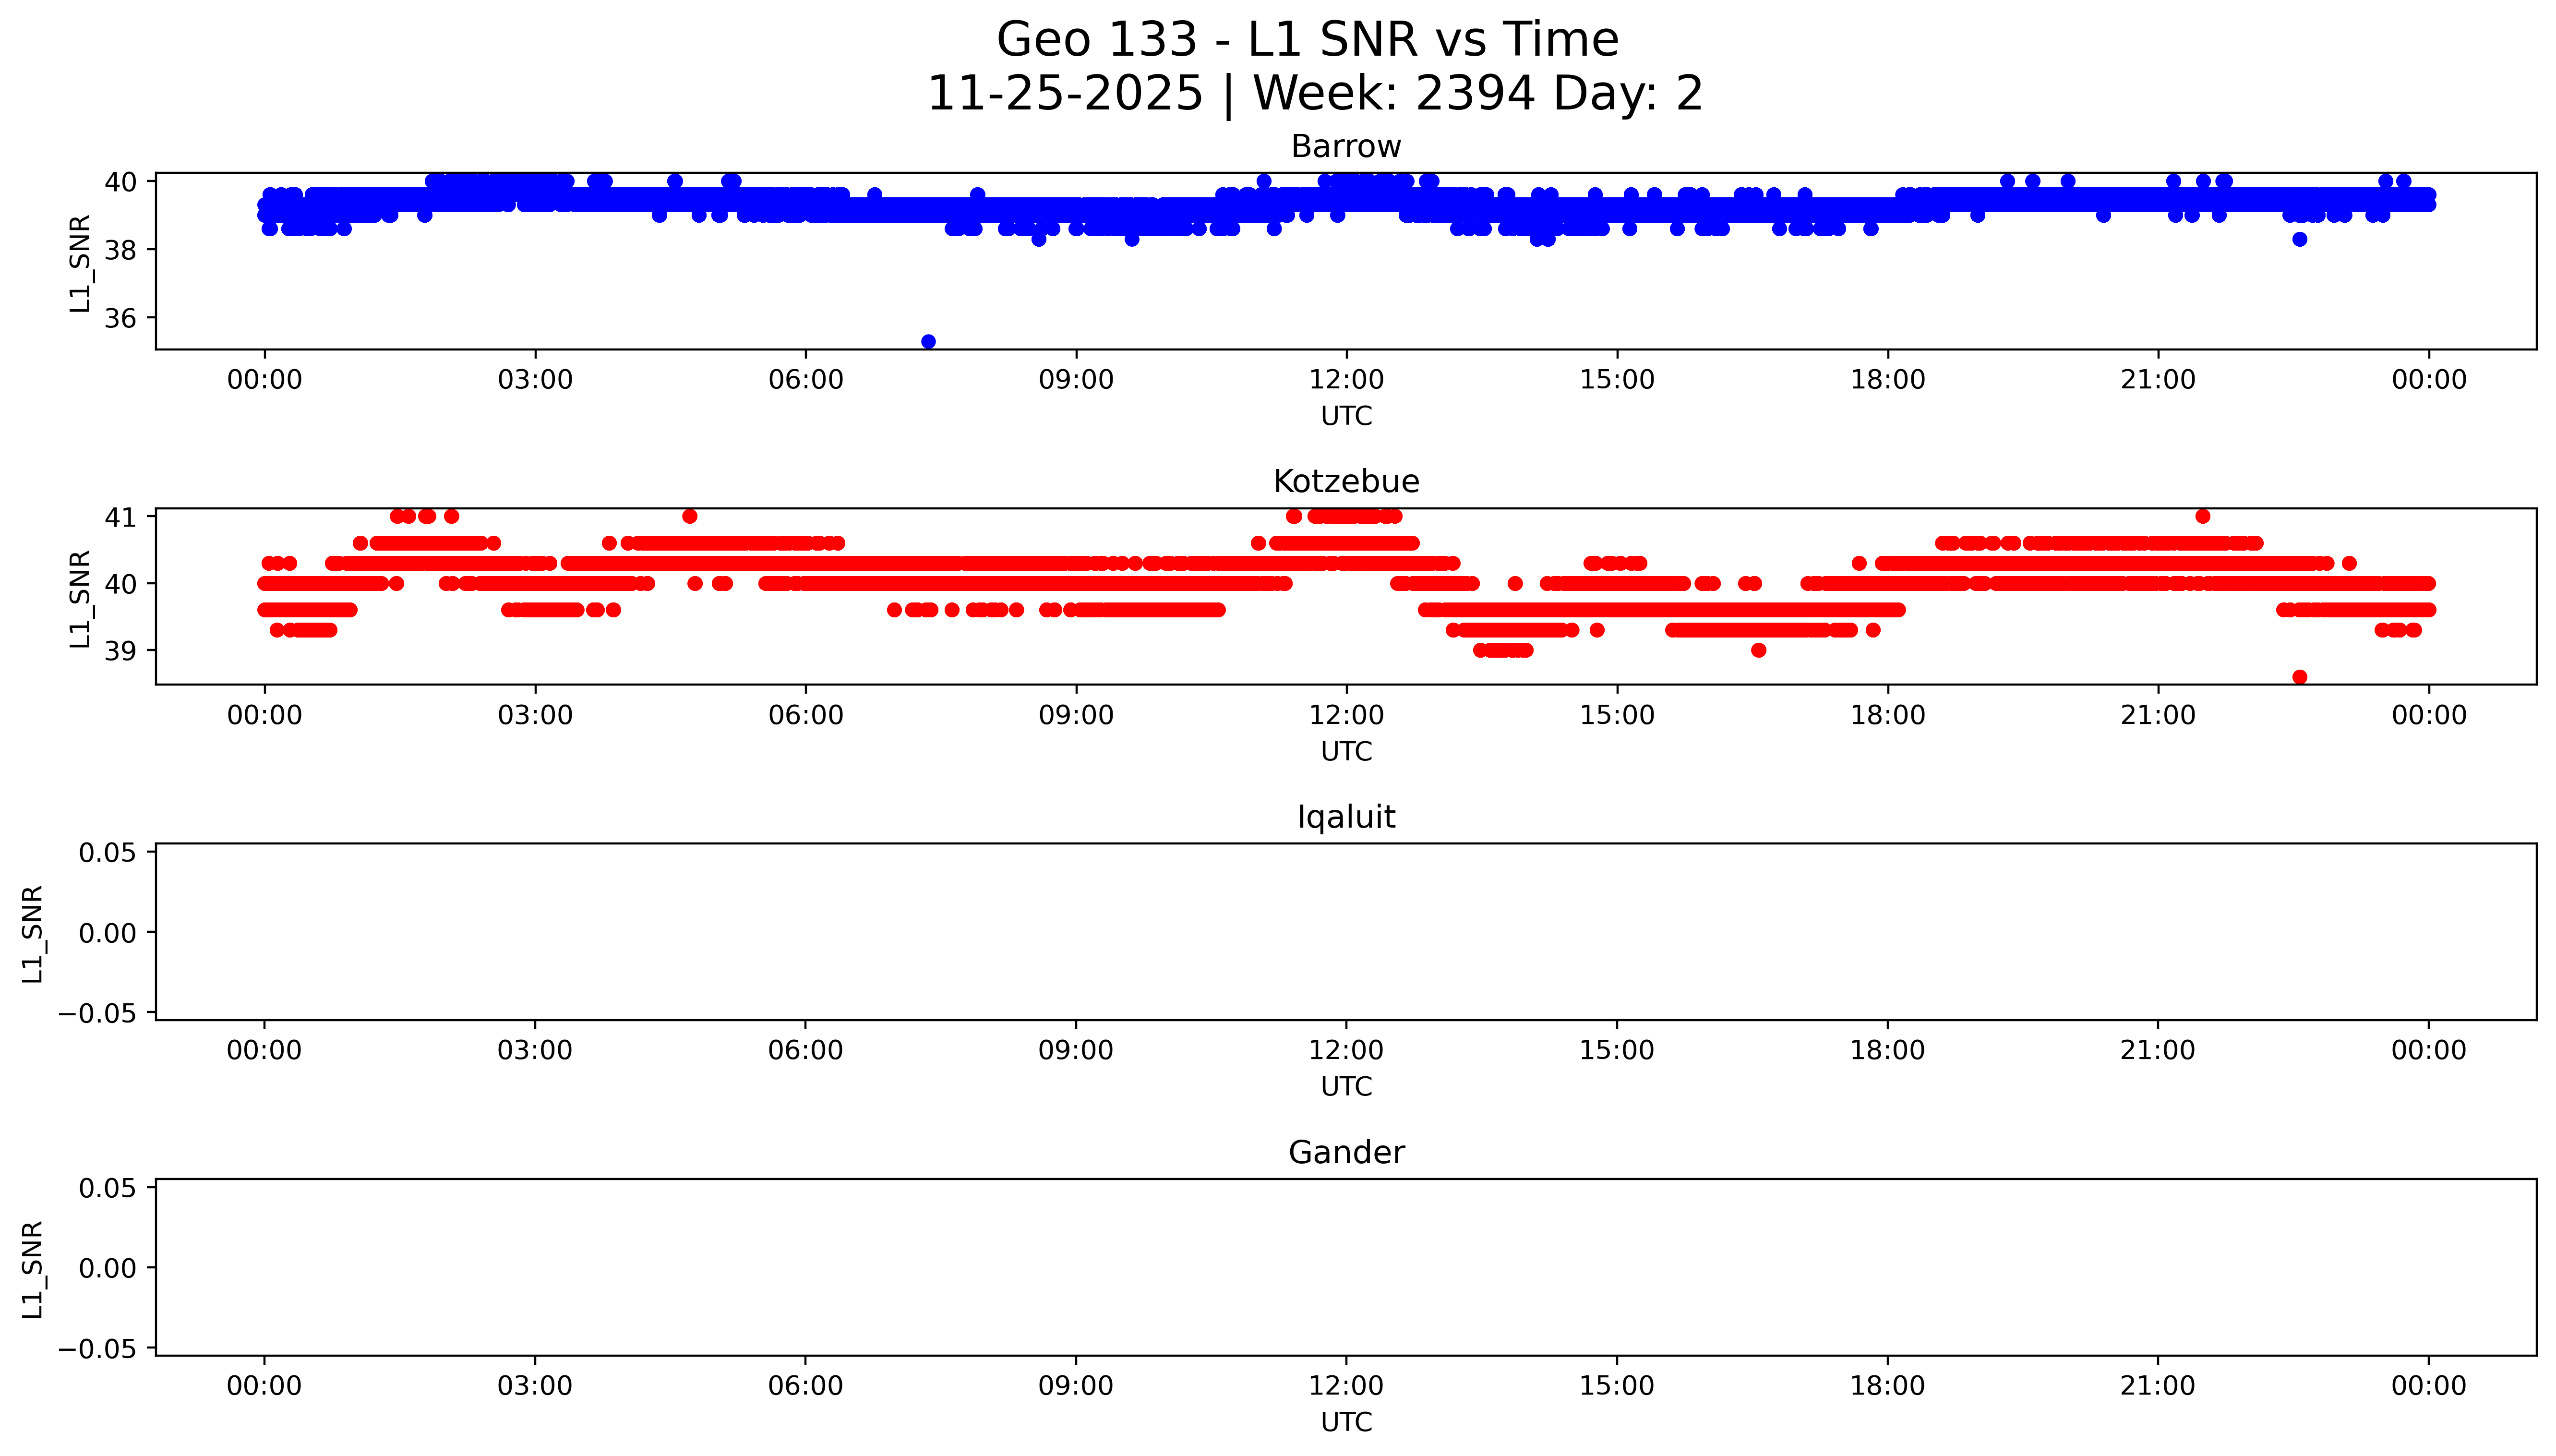Click the 12:00 tick label under Barrow plot
The width and height of the screenshot is (2556, 1456).
(x=1345, y=380)
